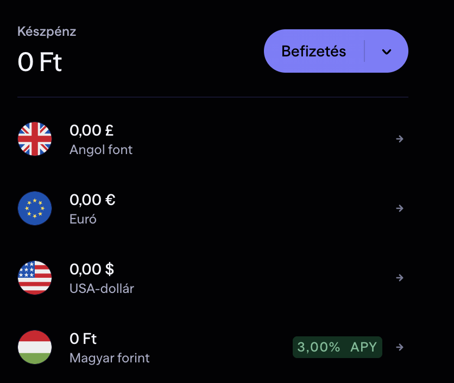
Task: Select the 0,00 € balance text
Action: click(x=92, y=200)
